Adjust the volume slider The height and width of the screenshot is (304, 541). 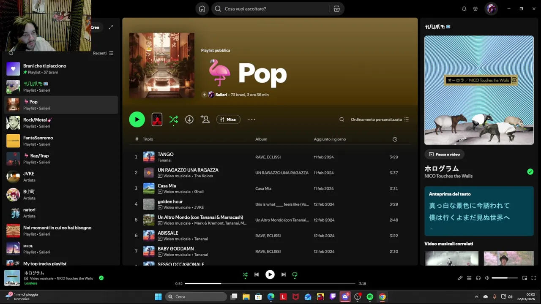coord(505,278)
